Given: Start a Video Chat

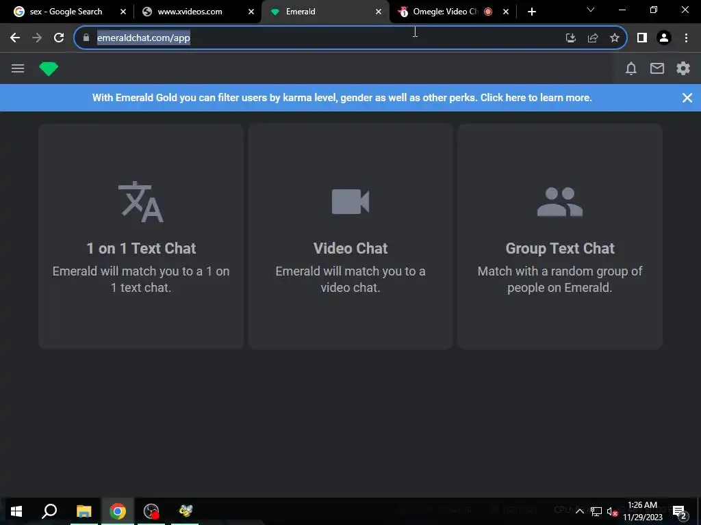Looking at the screenshot, I should (350, 236).
